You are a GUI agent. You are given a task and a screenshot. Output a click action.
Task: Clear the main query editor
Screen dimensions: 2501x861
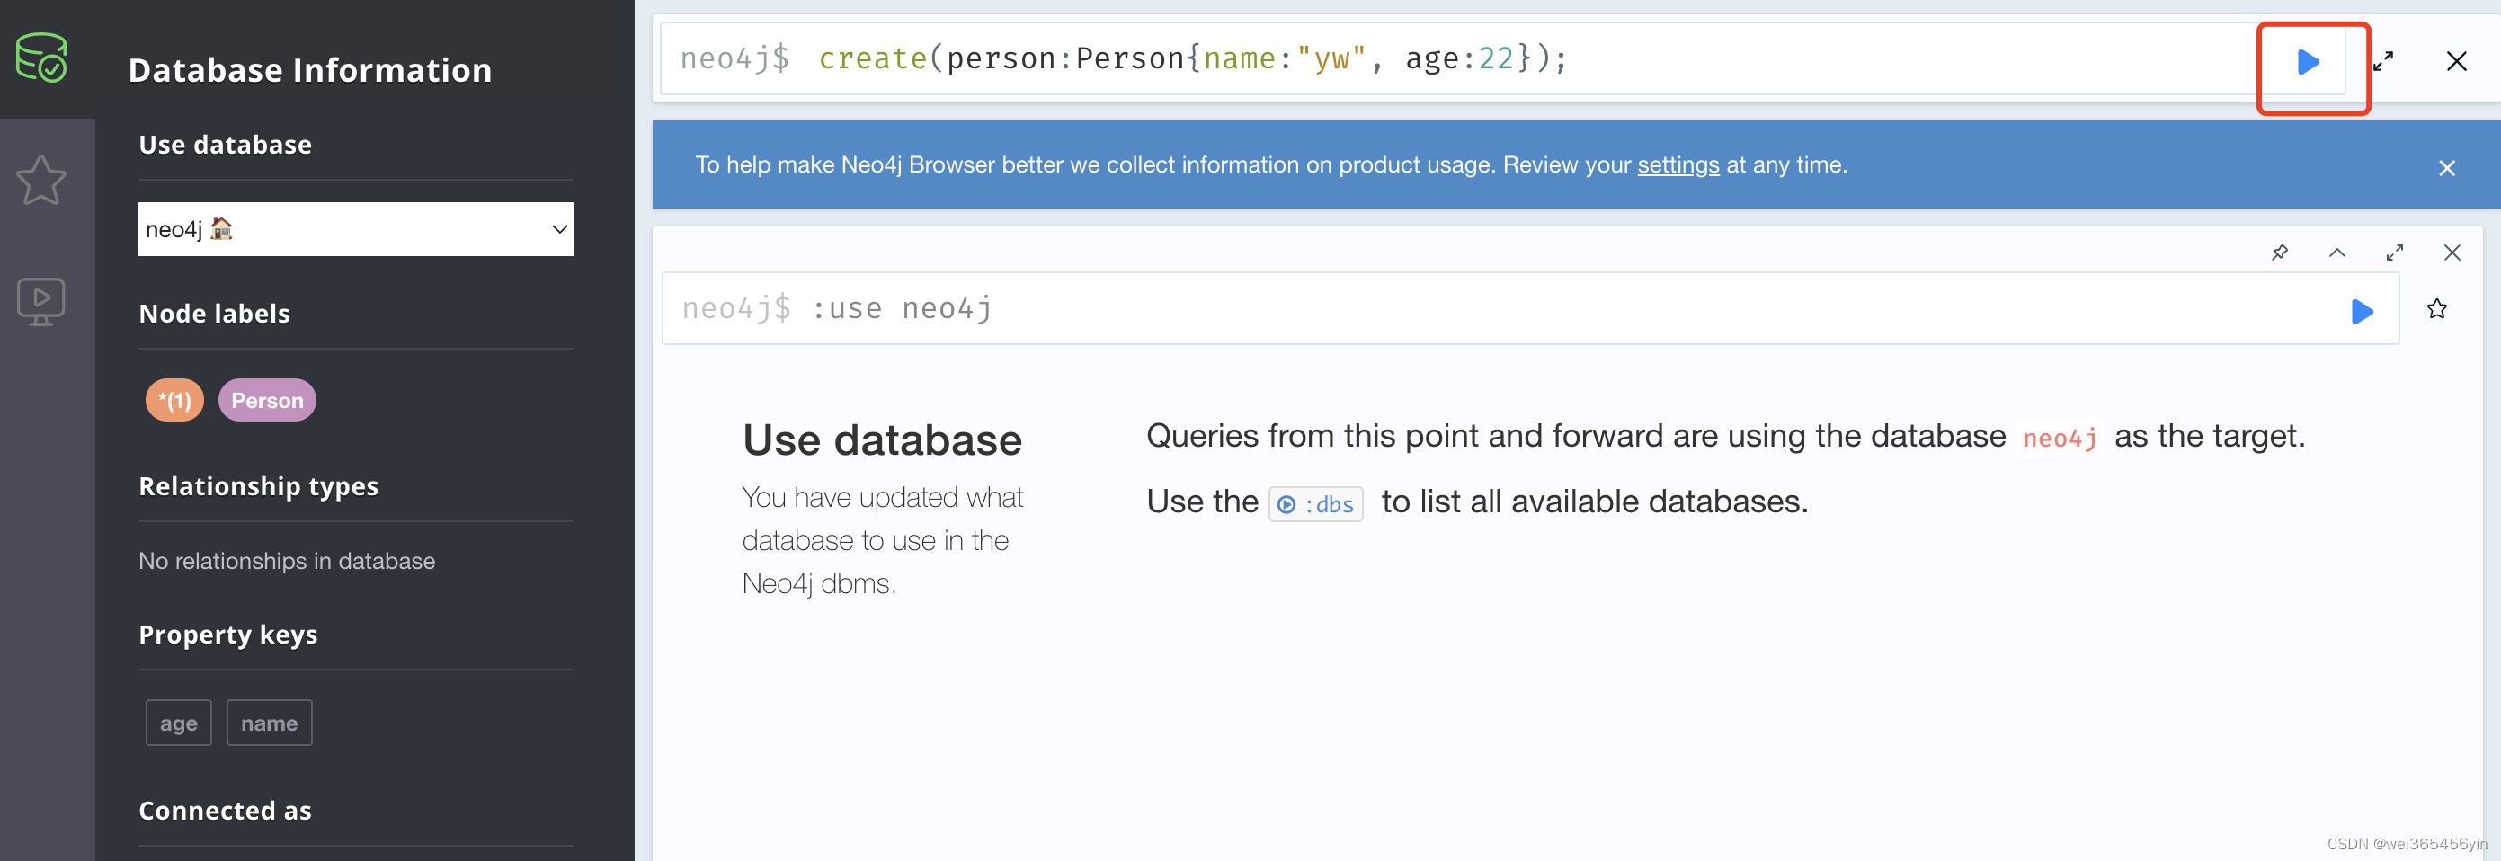coord(2456,62)
